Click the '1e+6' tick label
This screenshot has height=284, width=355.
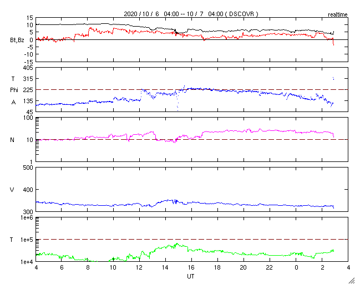[x=27, y=217]
